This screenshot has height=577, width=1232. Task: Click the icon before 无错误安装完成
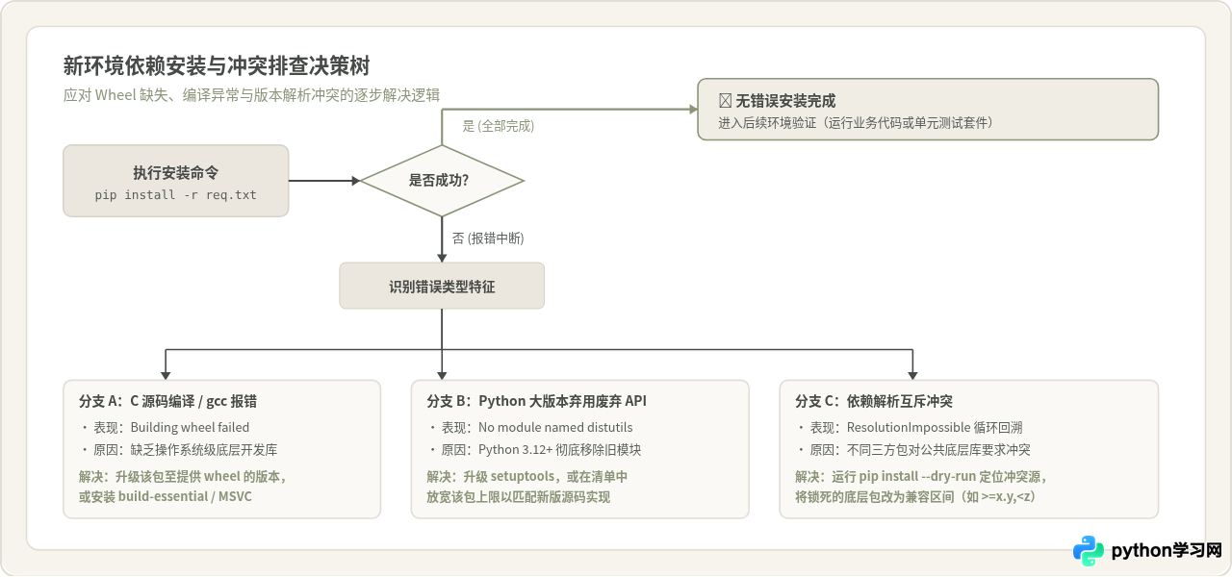725,100
